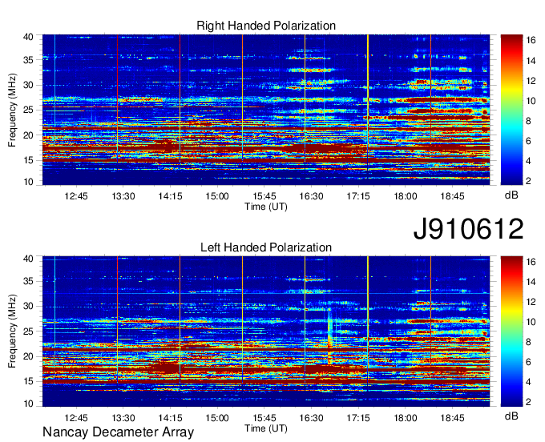
Task: Click the 18:45 tick label on bottom plot
Action: (x=453, y=418)
